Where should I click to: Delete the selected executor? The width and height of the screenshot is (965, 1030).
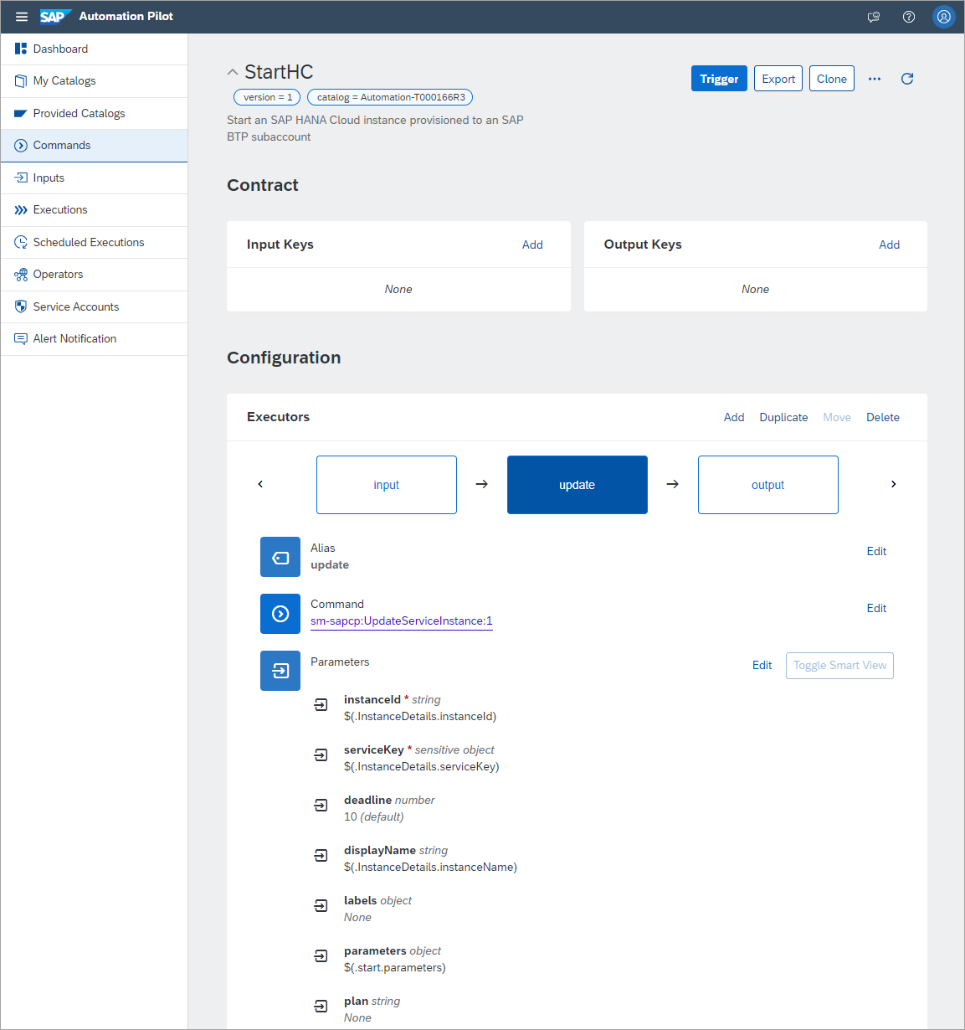[883, 417]
